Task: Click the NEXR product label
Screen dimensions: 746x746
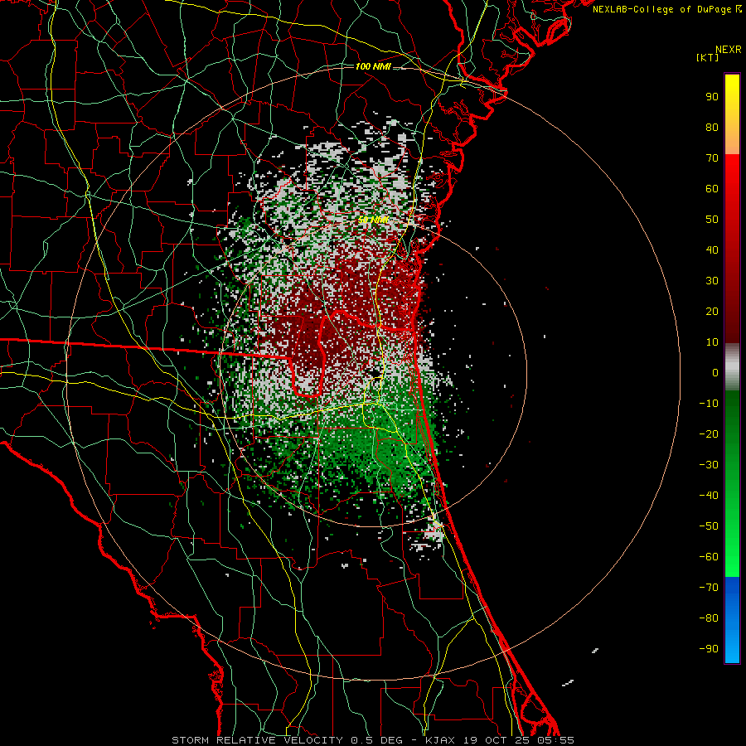Action: pyautogui.click(x=728, y=50)
